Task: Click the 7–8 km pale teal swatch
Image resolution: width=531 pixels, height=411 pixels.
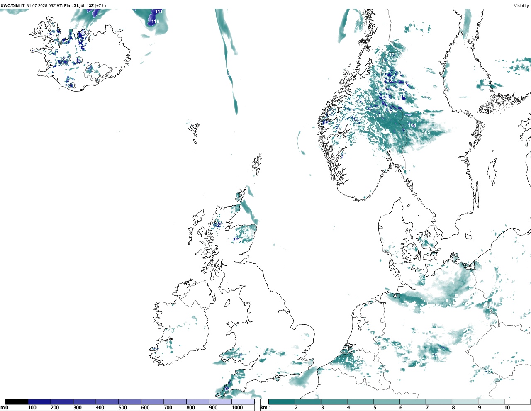Action: [438, 402]
